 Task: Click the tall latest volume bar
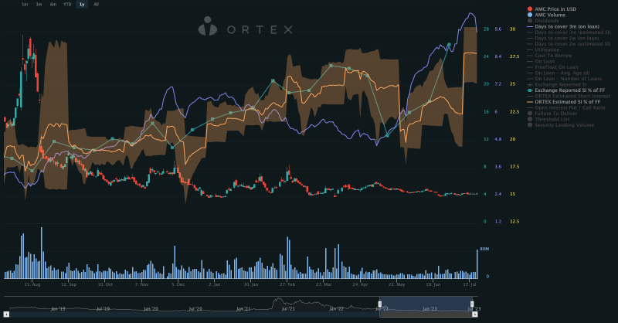(477, 264)
